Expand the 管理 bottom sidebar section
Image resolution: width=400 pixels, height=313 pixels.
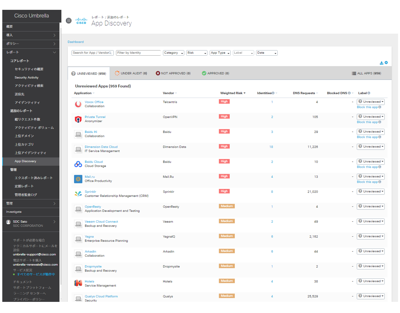pos(31,203)
